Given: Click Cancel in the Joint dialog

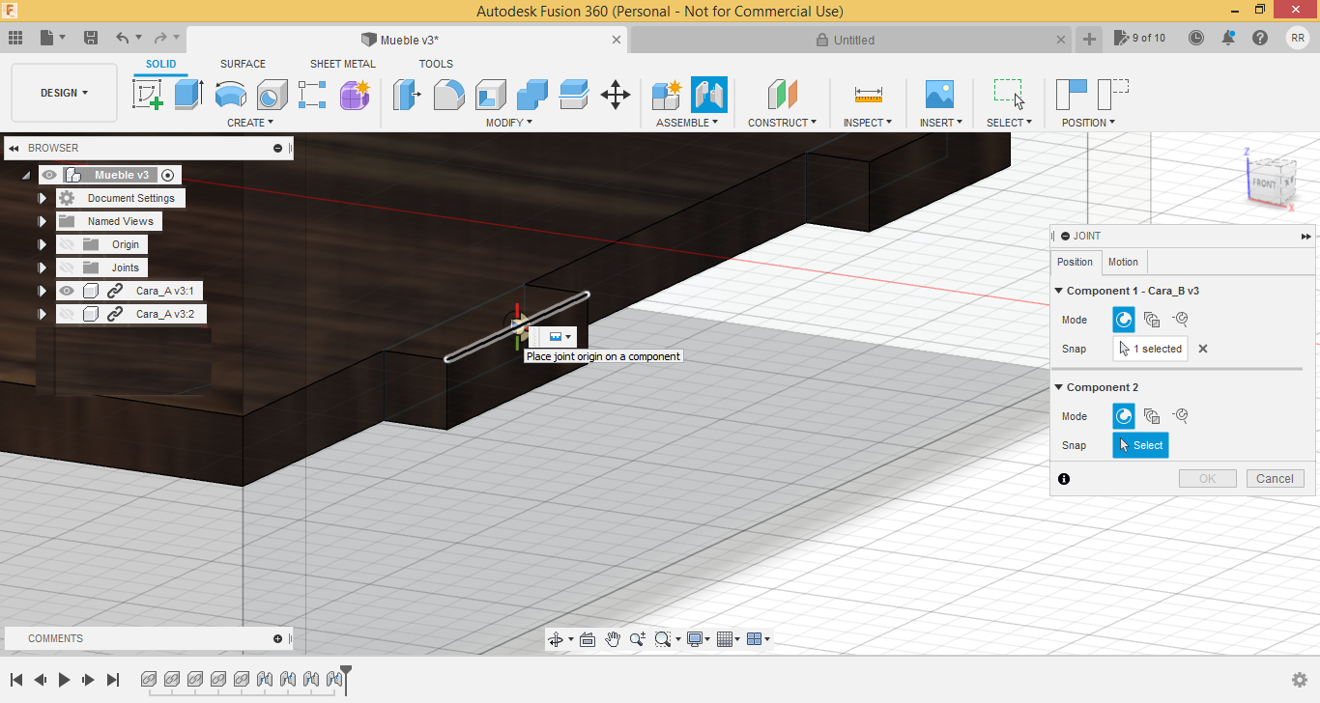Looking at the screenshot, I should tap(1275, 479).
